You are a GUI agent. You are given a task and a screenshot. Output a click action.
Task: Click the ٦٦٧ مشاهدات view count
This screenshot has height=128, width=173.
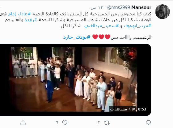[123, 109]
